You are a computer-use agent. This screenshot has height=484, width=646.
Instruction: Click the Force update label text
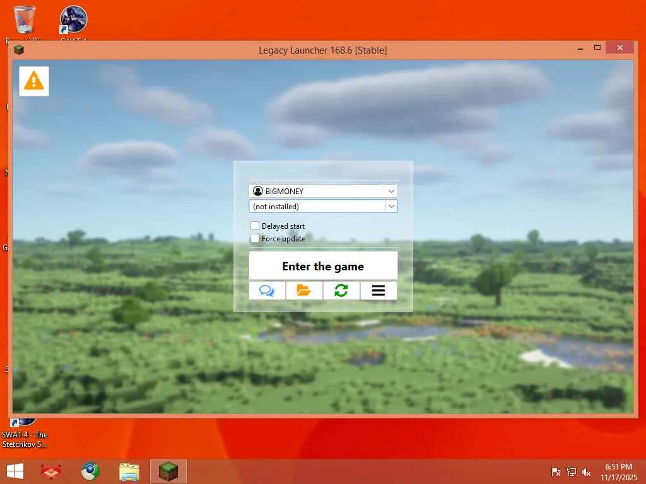click(x=283, y=239)
